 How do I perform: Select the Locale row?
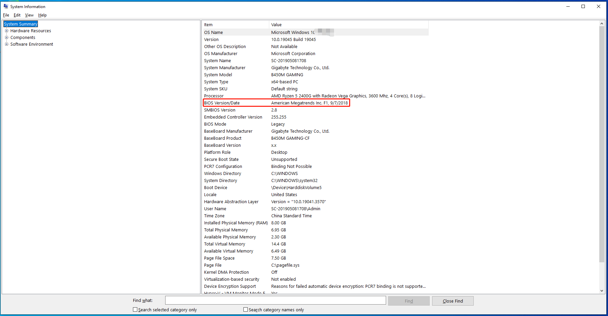tap(315, 194)
